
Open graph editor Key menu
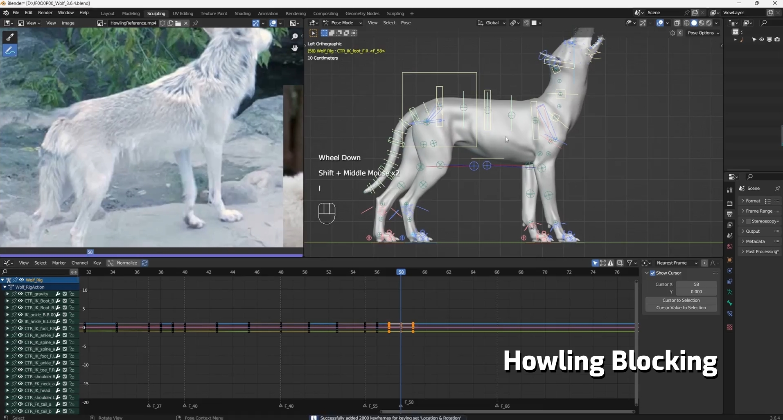pyautogui.click(x=97, y=263)
